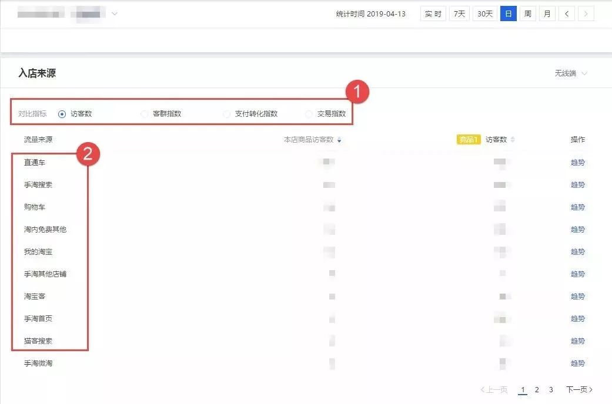This screenshot has width=612, height=404.
Task: Expand the store name selector dropdown
Action: point(115,14)
